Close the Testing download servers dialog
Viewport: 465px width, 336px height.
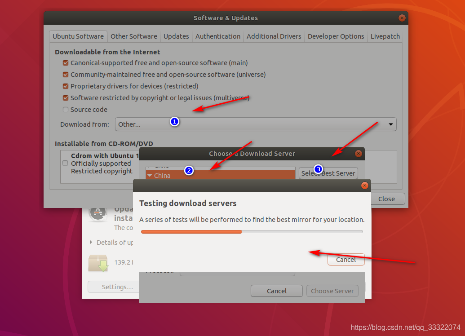point(364,186)
